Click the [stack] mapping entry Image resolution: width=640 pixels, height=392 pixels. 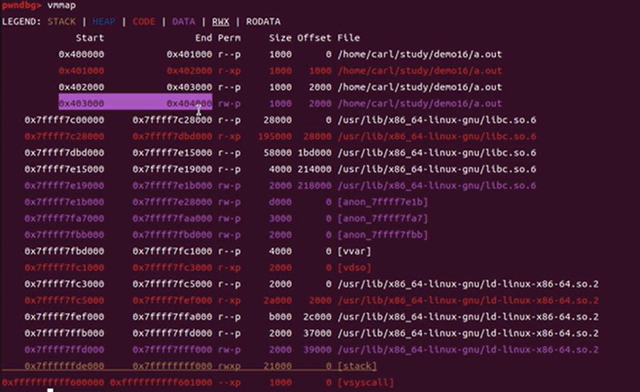pos(357,366)
